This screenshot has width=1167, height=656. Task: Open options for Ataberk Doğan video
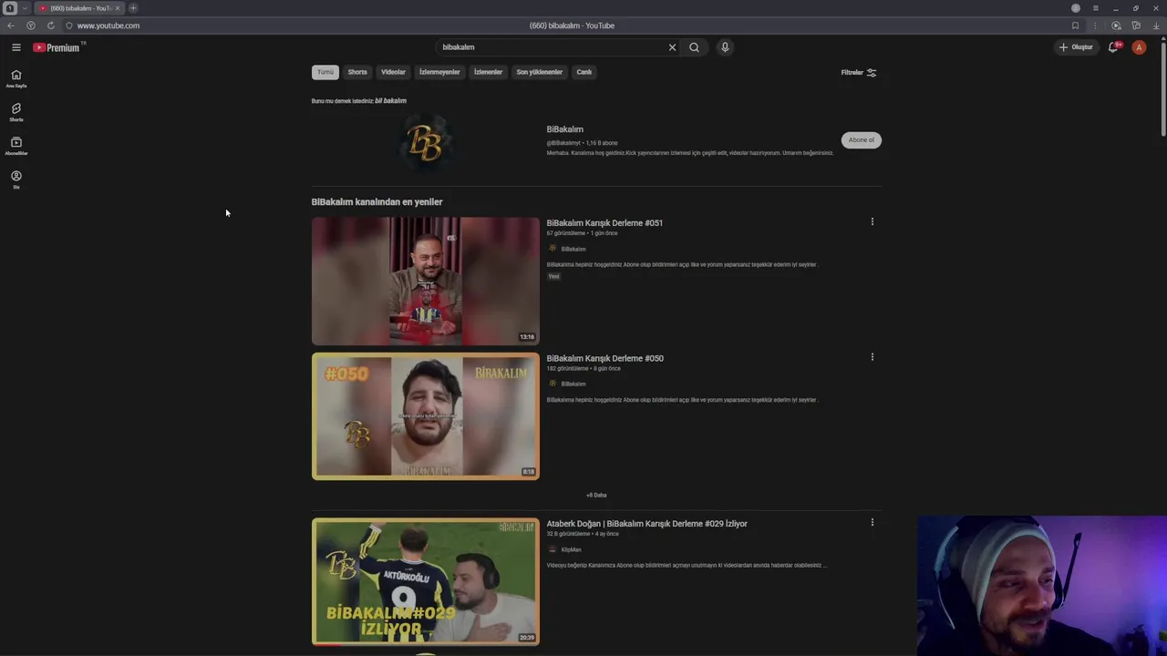tap(872, 522)
